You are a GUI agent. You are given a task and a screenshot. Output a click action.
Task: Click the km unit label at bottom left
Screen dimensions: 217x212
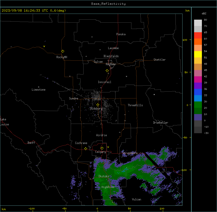click(4, 209)
